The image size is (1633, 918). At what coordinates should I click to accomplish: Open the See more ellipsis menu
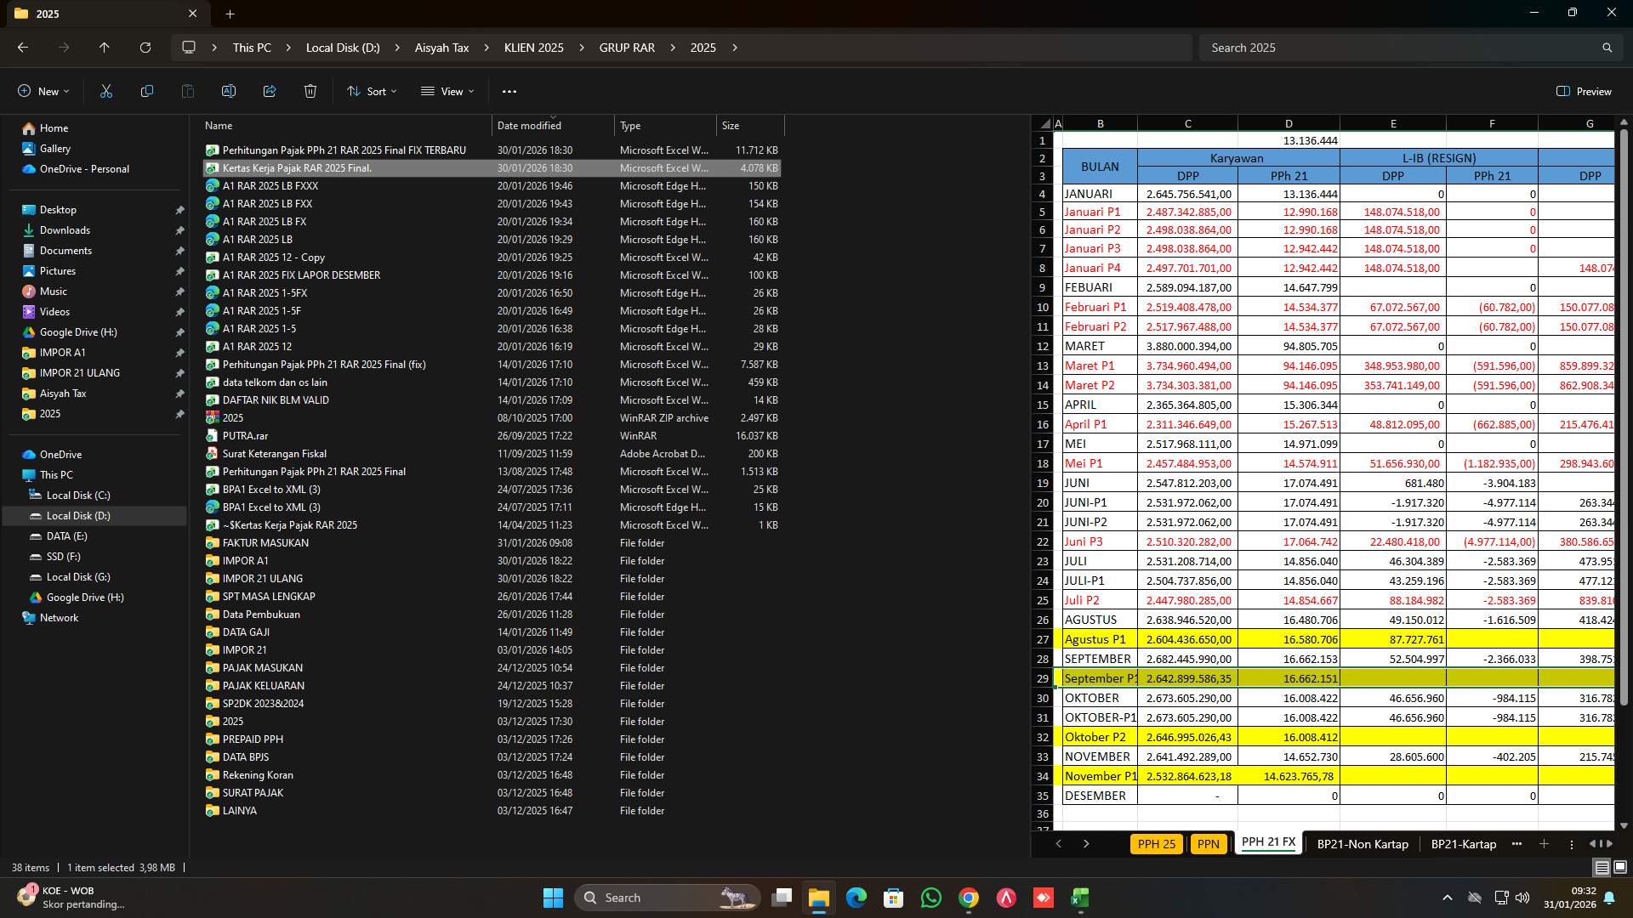click(509, 91)
